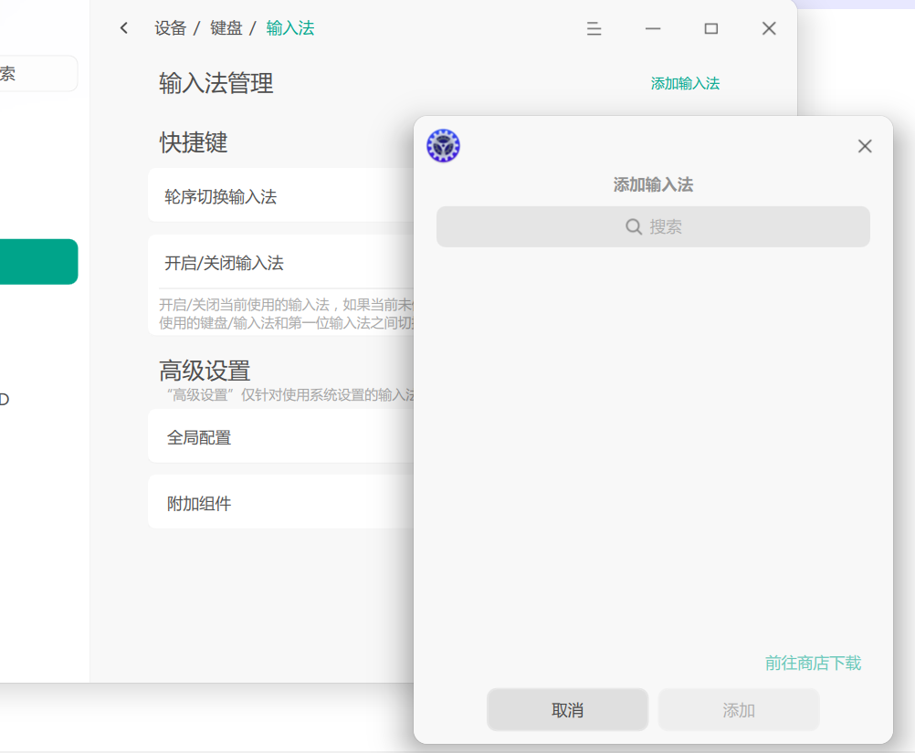Open the 附加组件 setting
The image size is (915, 753).
click(281, 503)
